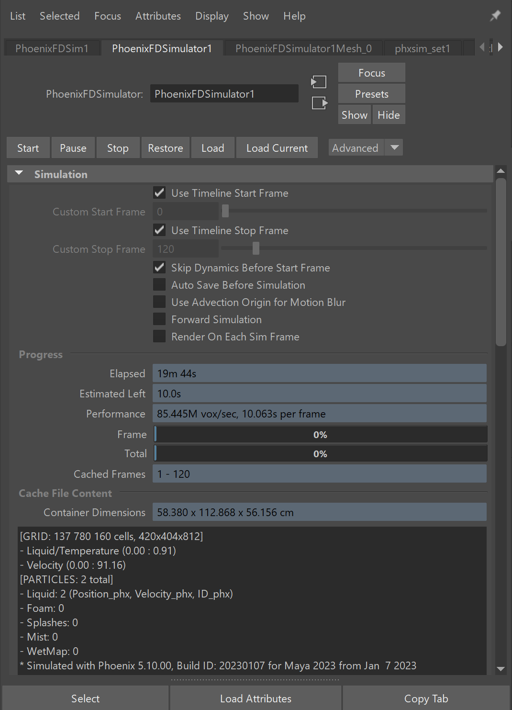Uncheck Use Timeline Start Frame
The width and height of the screenshot is (512, 710).
point(159,193)
